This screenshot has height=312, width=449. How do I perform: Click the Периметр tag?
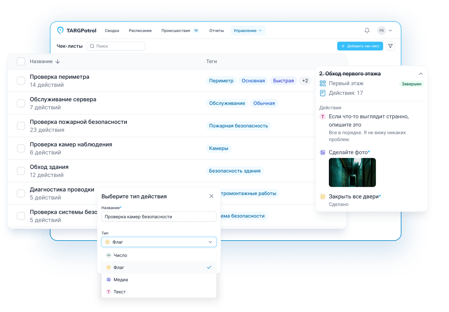[x=221, y=81]
